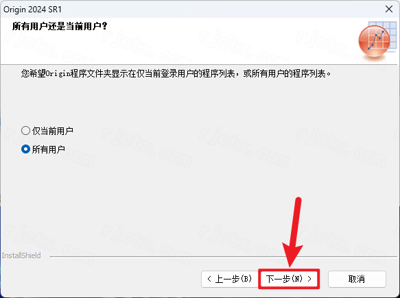
Task: Click the white header banner area
Action: [x=178, y=40]
